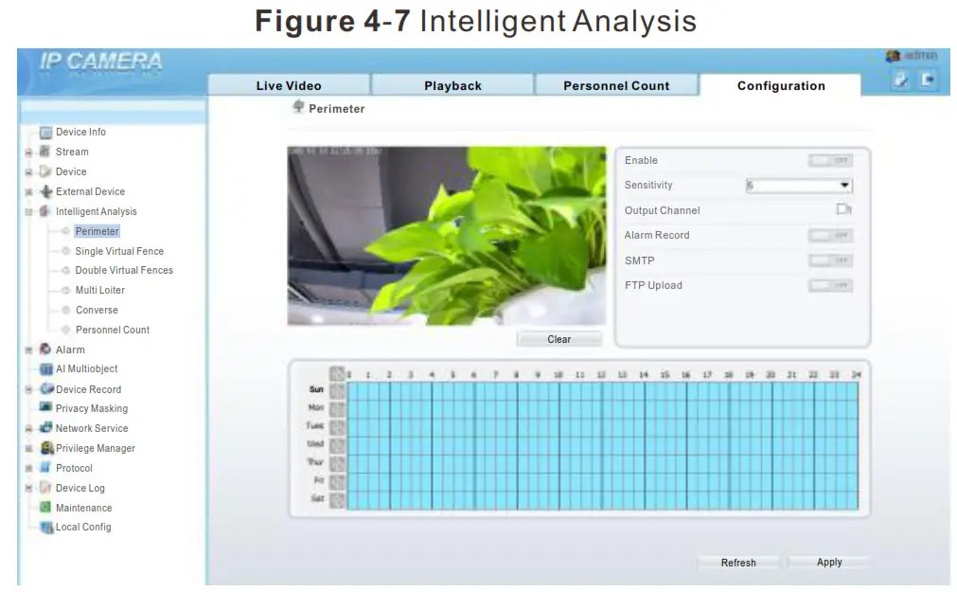This screenshot has width=957, height=592.
Task: Open External Device via its icon
Action: (x=46, y=192)
